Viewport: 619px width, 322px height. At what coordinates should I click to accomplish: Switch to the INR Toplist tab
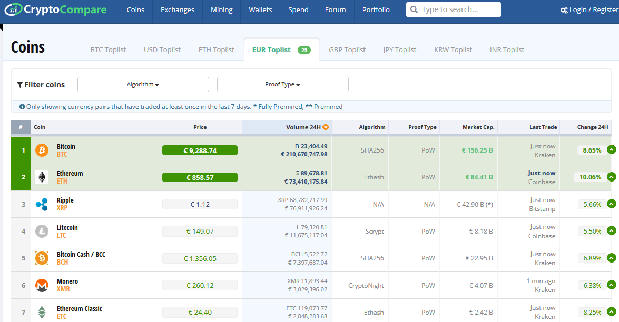(x=507, y=49)
